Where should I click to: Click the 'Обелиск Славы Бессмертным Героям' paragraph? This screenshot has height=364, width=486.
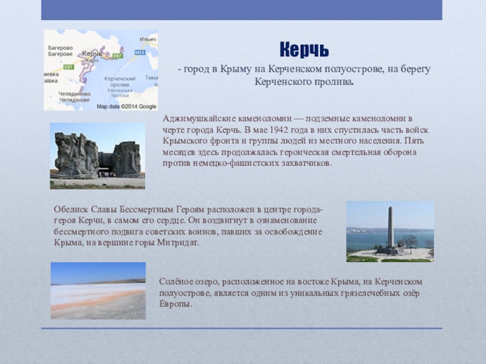click(188, 226)
